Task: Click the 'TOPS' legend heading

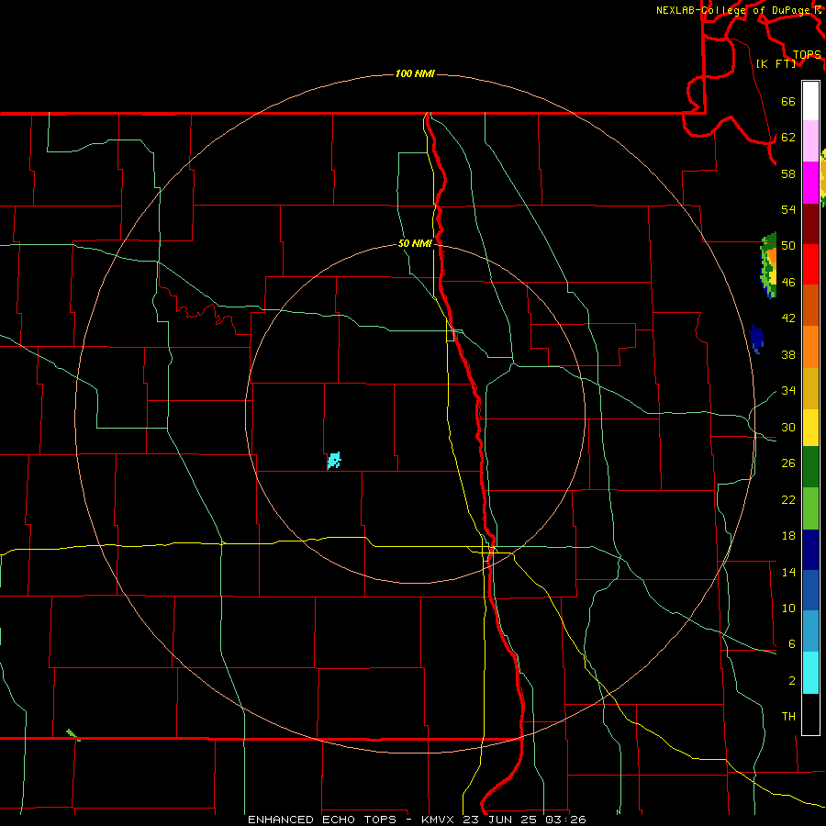Action: point(807,54)
